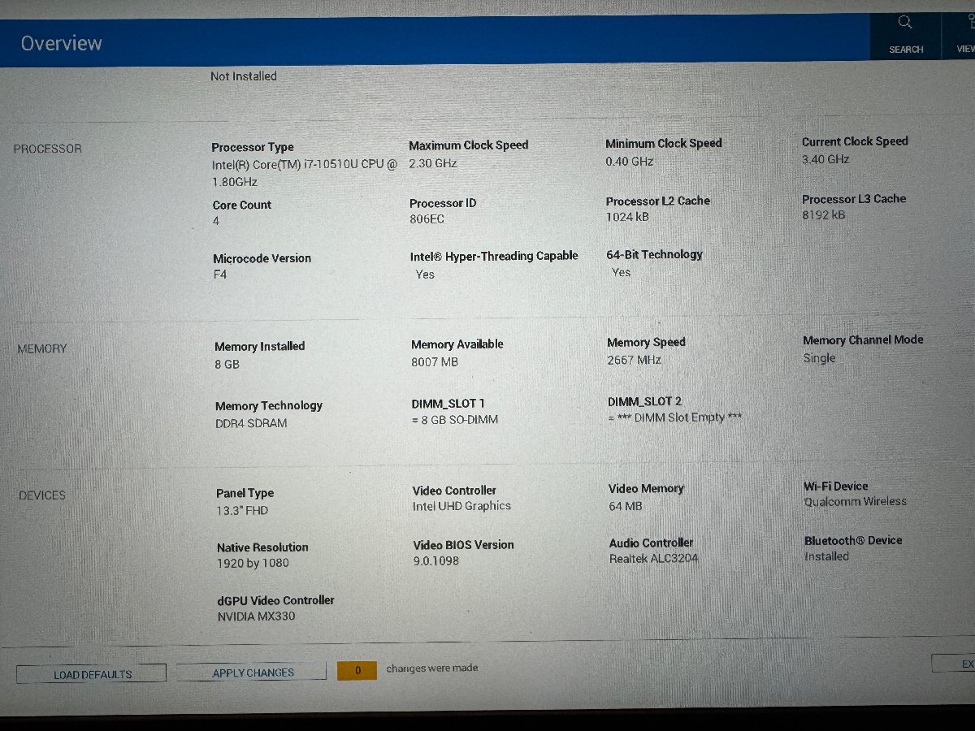975x731 pixels.
Task: Click the 0.40 GHz value
Action: (x=630, y=162)
